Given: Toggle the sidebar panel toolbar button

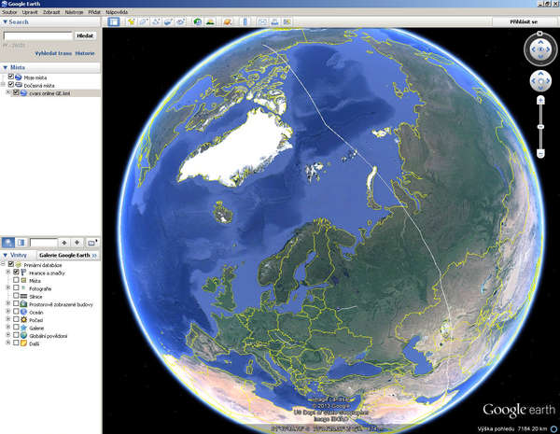Looking at the screenshot, I should coord(114,21).
